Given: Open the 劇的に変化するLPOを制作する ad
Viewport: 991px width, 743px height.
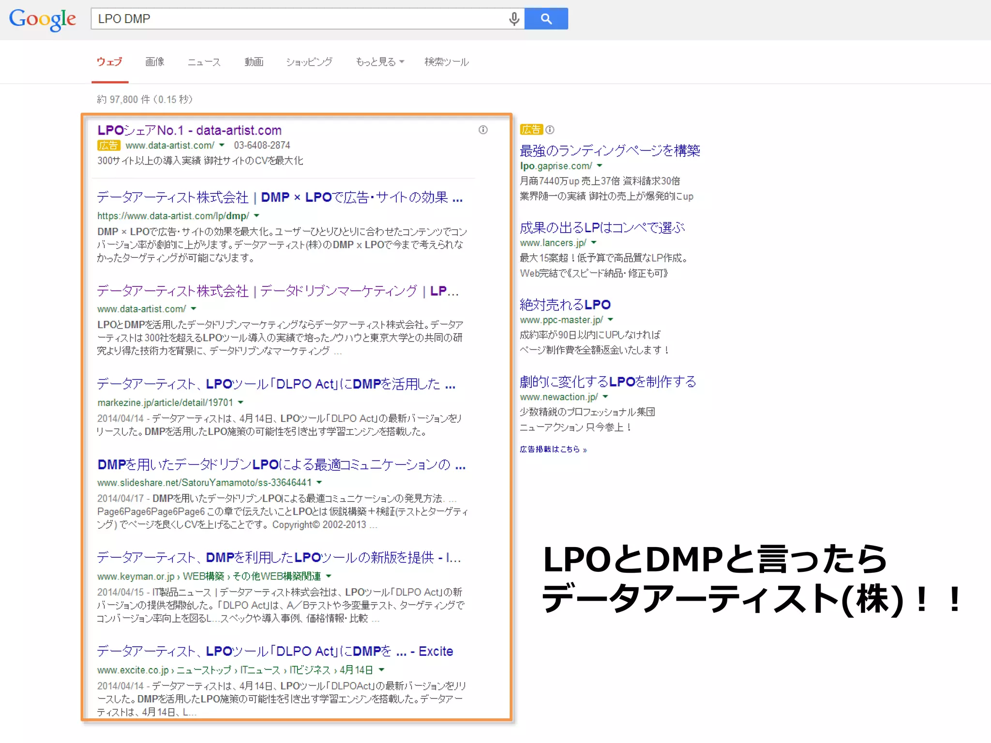Looking at the screenshot, I should [x=608, y=382].
